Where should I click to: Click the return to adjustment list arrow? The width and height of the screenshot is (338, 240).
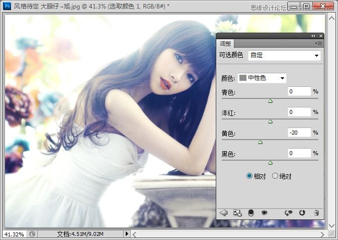click(223, 213)
